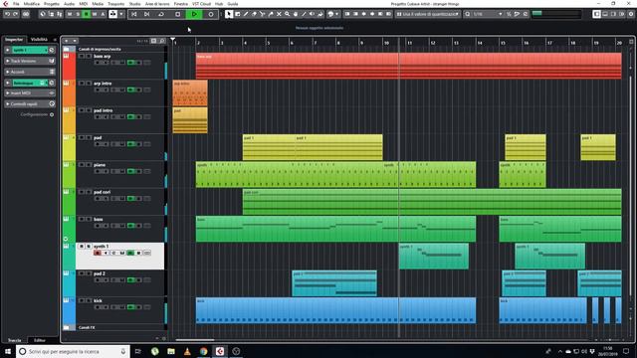The height and width of the screenshot is (358, 637).
Task: Open the color tool dropdown
Action: pos(336,14)
